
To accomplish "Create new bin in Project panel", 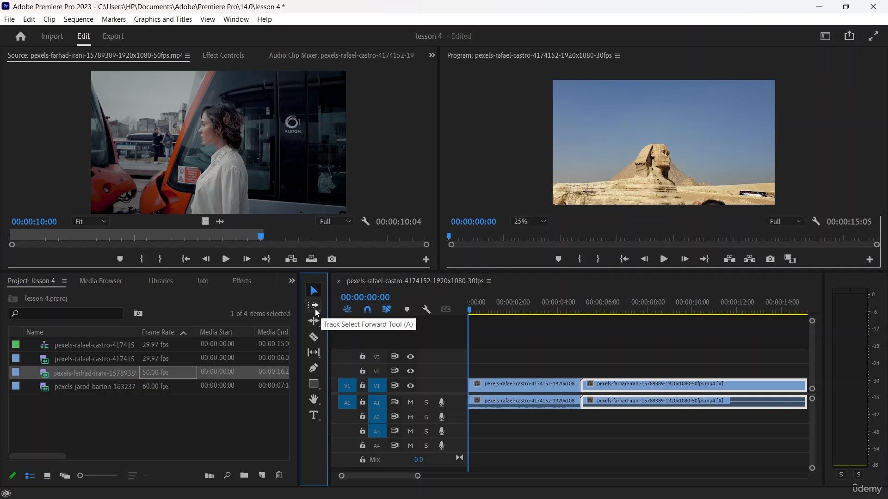I will pos(244,475).
